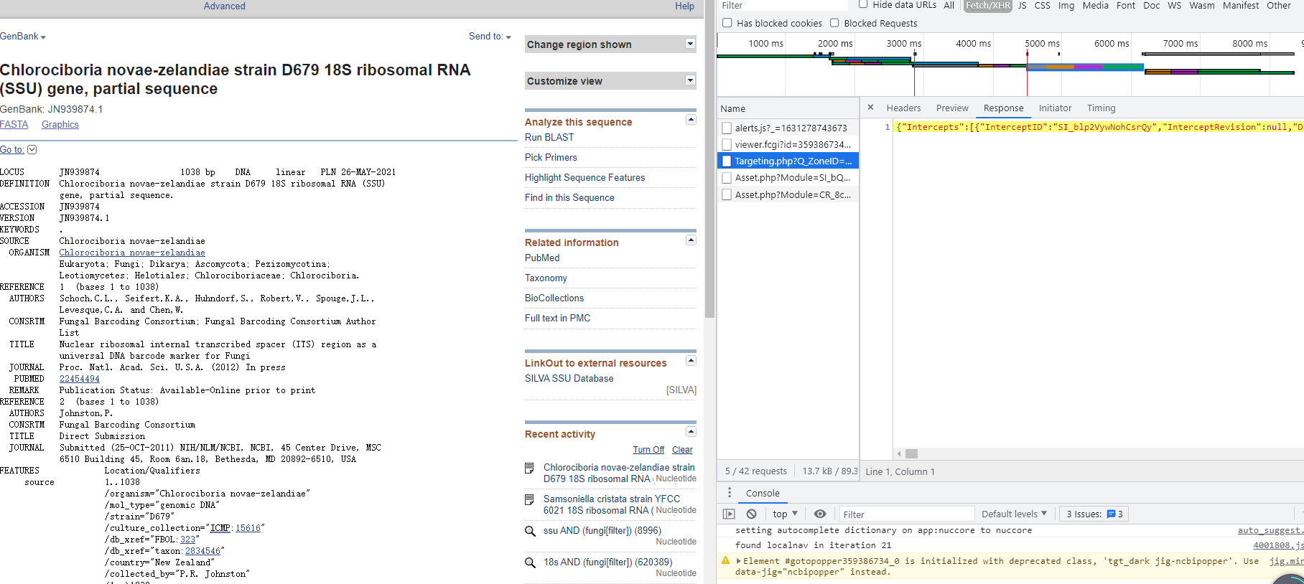Image resolution: width=1304 pixels, height=584 pixels.
Task: Enable the Has blocked cookies checkbox
Action: pos(727,23)
